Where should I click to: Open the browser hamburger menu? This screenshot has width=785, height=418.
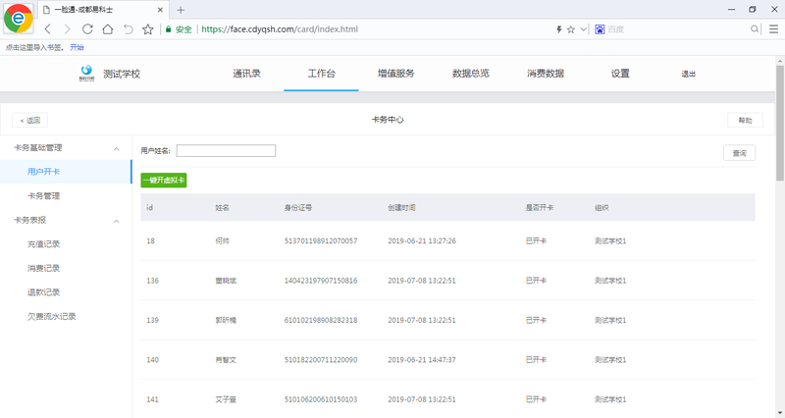772,29
